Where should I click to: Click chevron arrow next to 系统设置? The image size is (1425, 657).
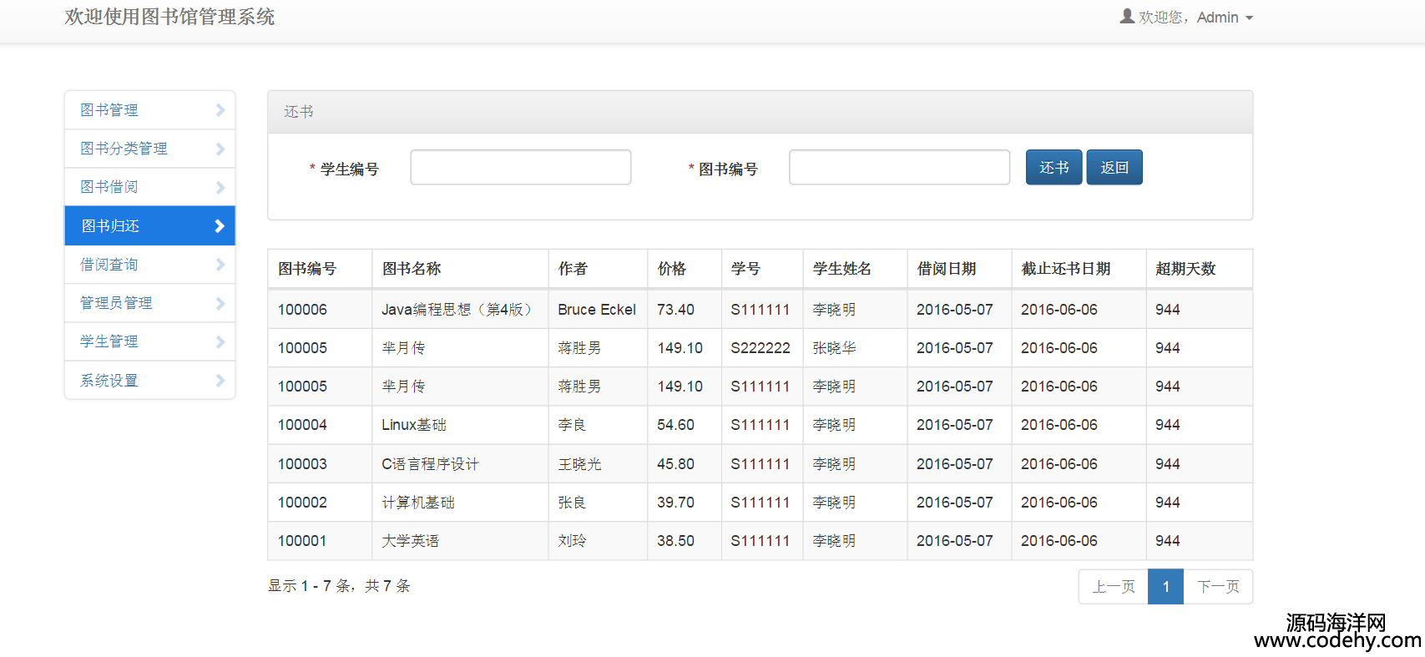pyautogui.click(x=220, y=381)
